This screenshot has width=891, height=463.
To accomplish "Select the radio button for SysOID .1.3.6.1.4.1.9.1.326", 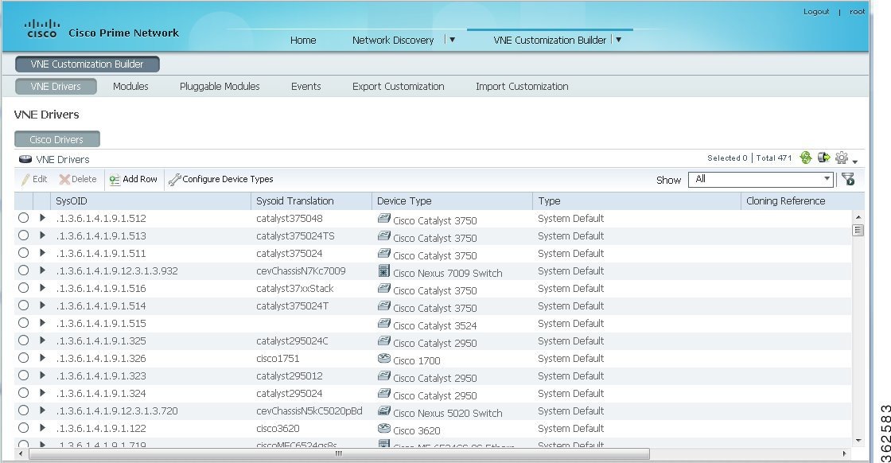I will 23,358.
